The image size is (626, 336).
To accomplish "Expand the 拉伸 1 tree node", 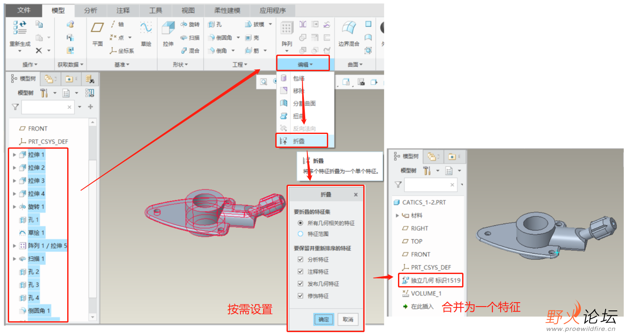I will tap(15, 155).
